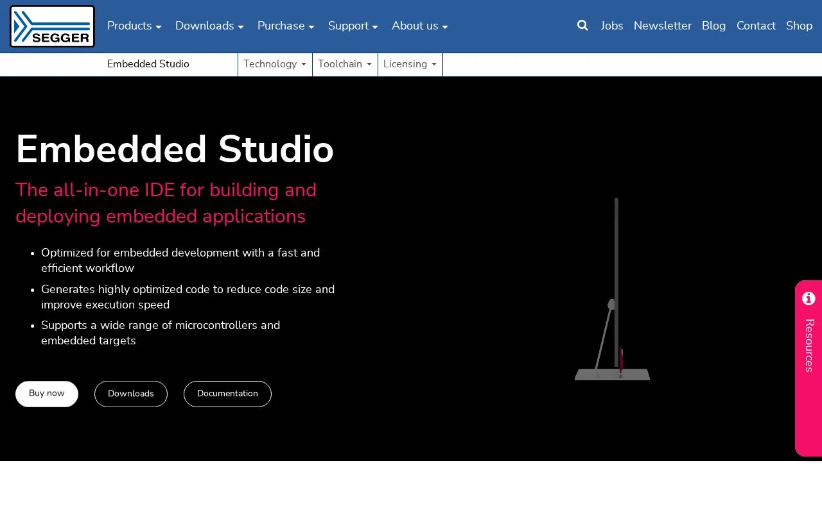Open the Documentation button
Viewport: 822px width, 513px height.
227,394
